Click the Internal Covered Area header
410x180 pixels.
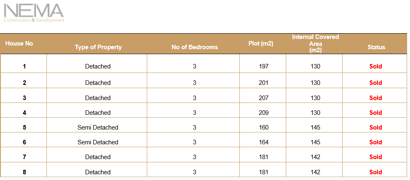[x=315, y=43]
